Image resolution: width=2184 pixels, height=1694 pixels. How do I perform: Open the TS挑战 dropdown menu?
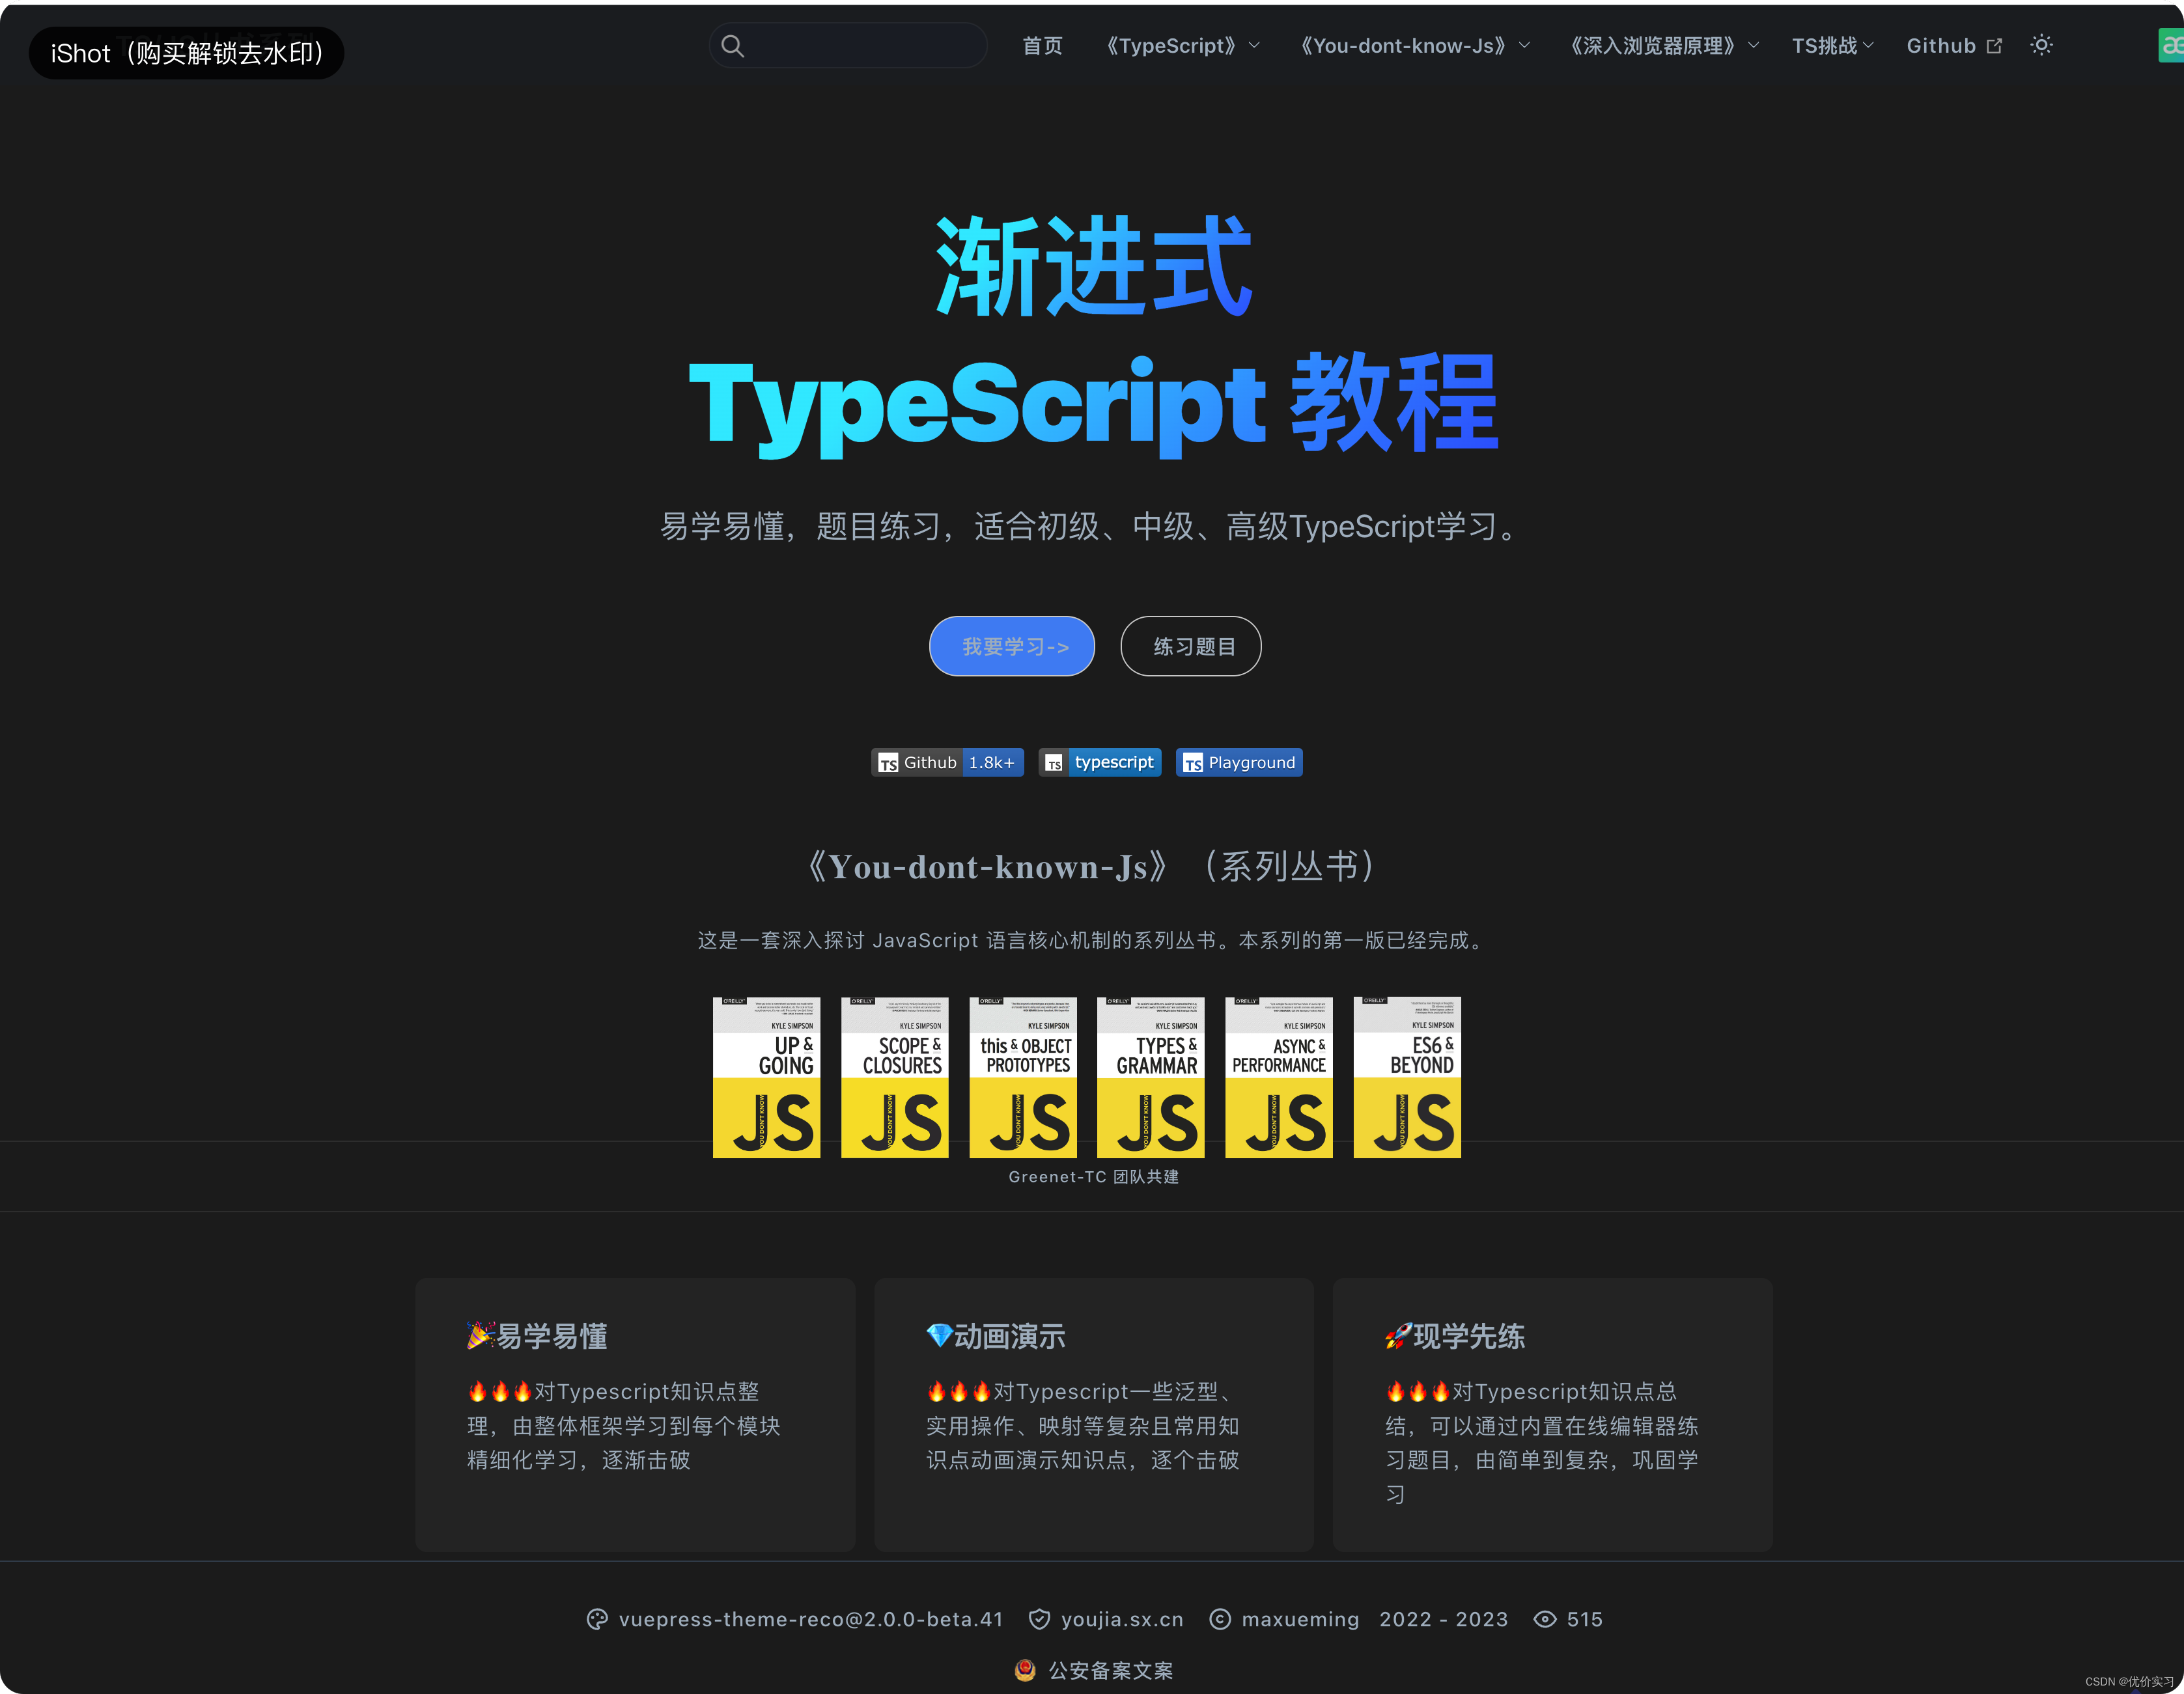tap(1832, 46)
